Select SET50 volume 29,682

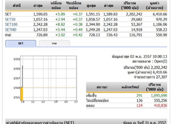click(137, 19)
